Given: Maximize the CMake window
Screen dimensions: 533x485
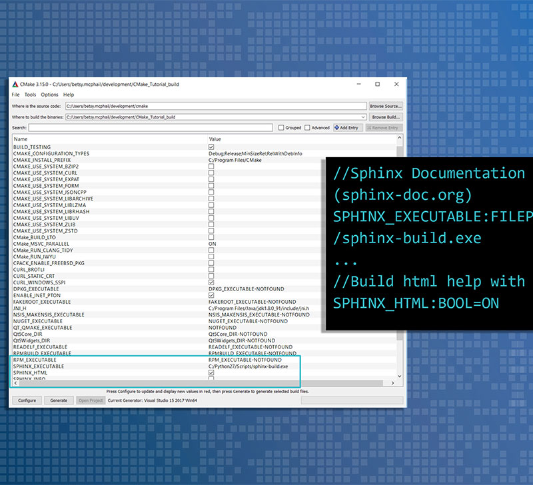Looking at the screenshot, I should click(x=377, y=85).
